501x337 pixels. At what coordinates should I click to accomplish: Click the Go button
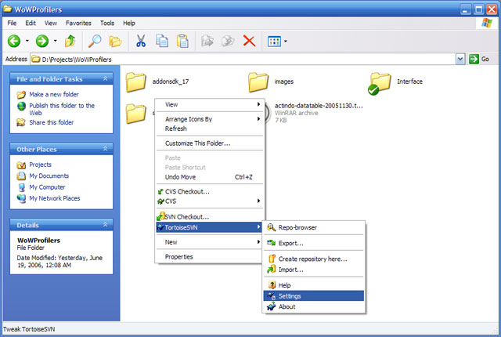(x=479, y=59)
